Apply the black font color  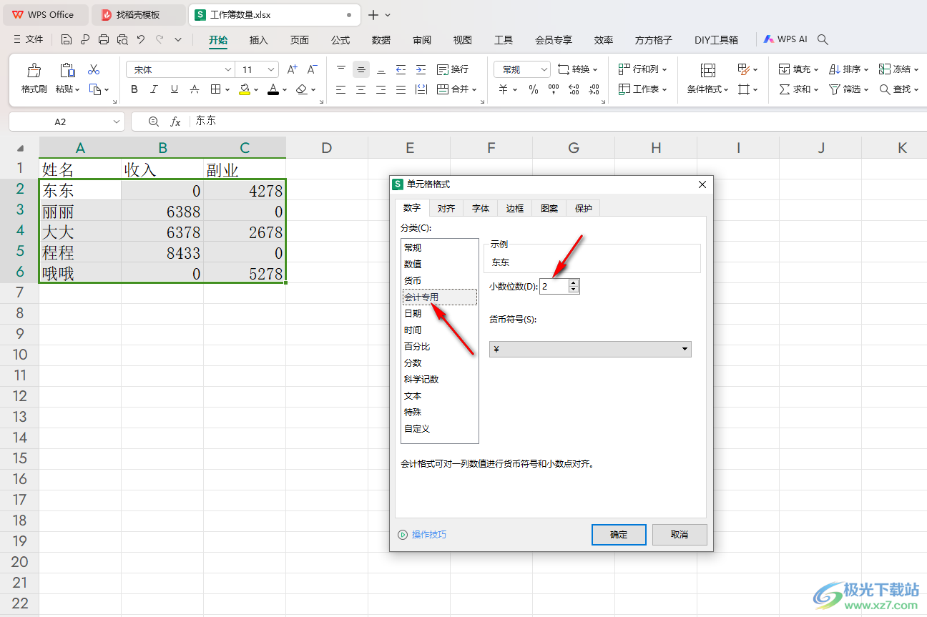(x=273, y=89)
